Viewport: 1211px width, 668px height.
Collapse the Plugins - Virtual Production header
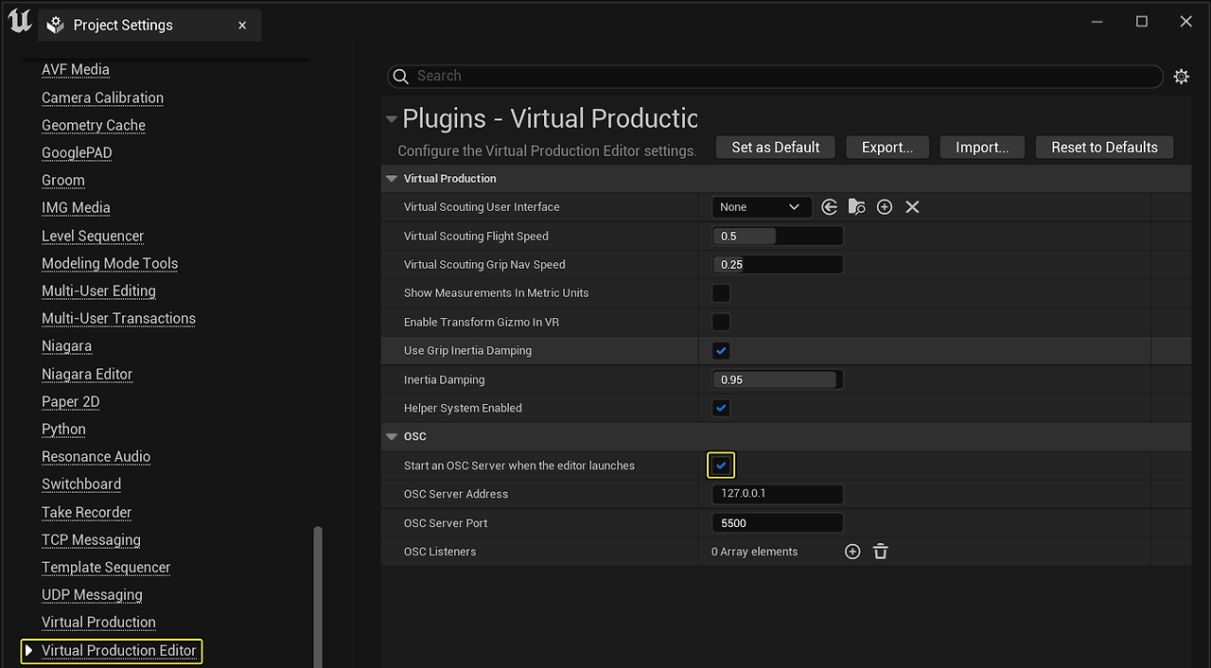point(392,119)
